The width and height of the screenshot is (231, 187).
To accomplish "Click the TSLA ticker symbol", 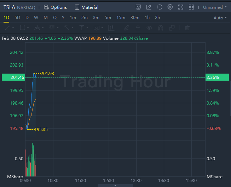I will click(10, 7).
